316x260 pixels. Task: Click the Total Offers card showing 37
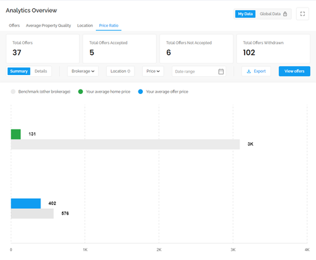point(43,49)
